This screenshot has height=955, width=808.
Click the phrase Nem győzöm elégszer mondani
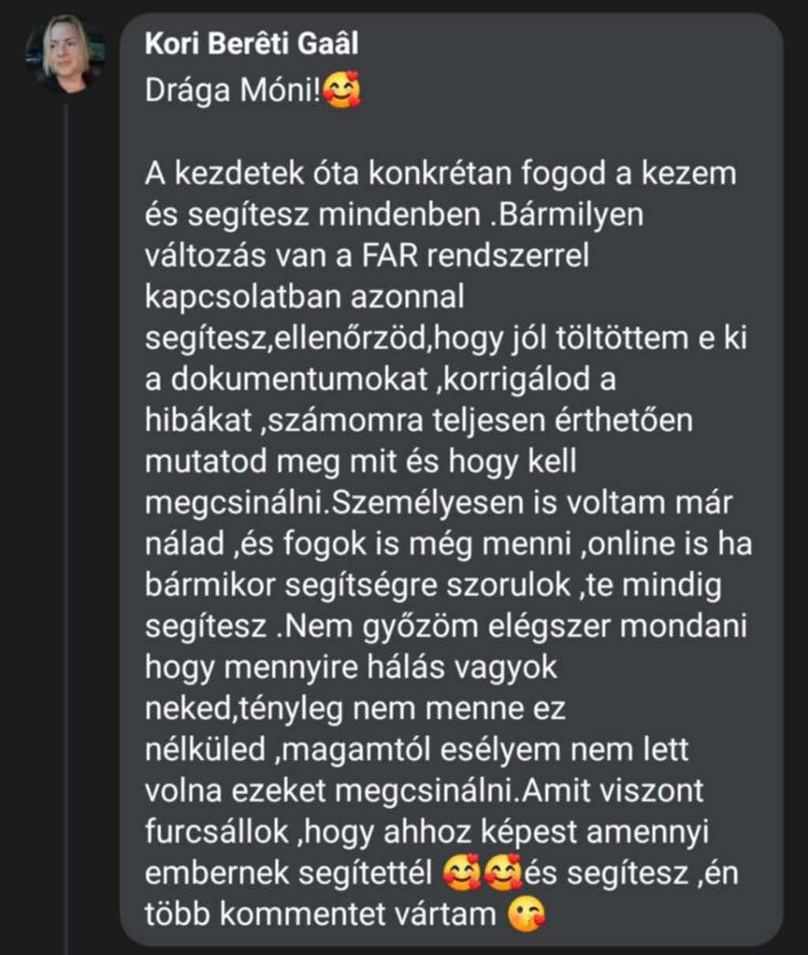514,627
